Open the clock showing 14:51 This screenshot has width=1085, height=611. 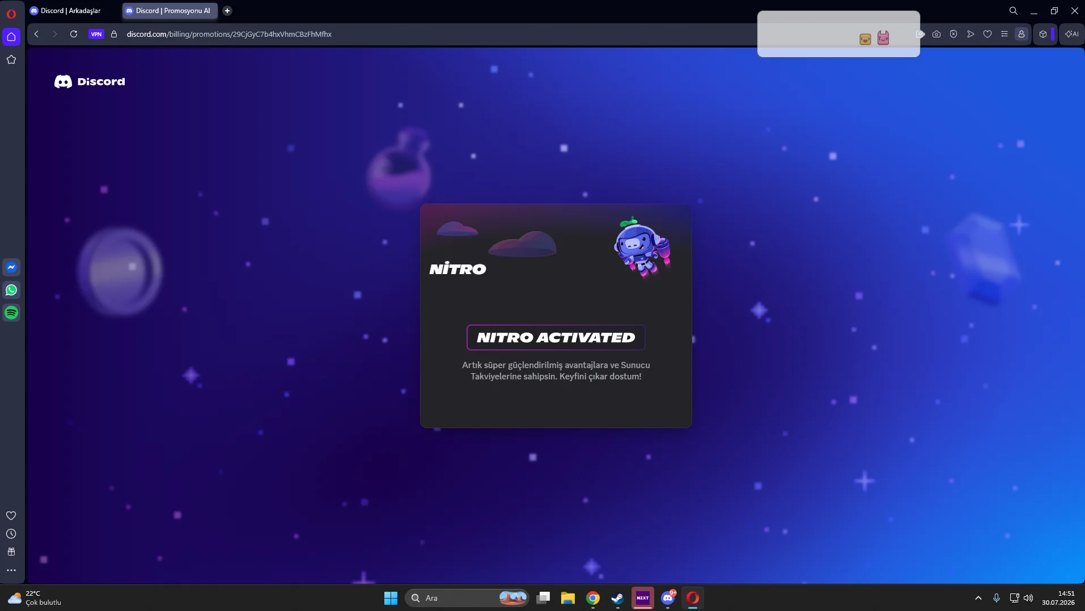[1058, 598]
